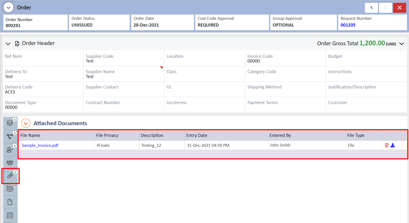Click the Contract Number field

pyautogui.click(x=124, y=105)
